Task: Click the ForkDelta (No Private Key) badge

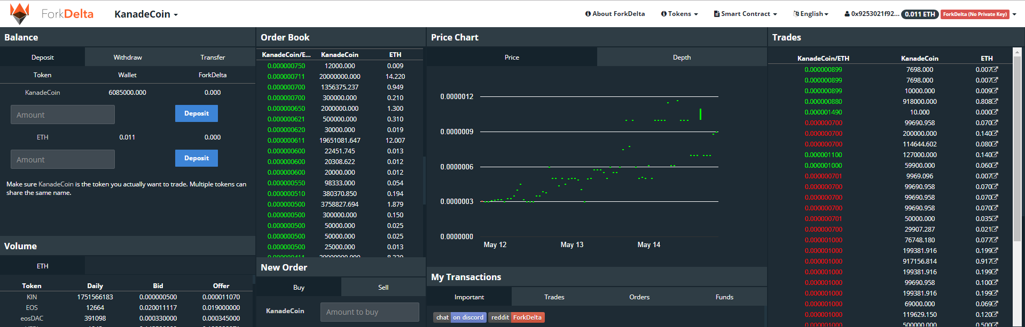Action: (975, 14)
